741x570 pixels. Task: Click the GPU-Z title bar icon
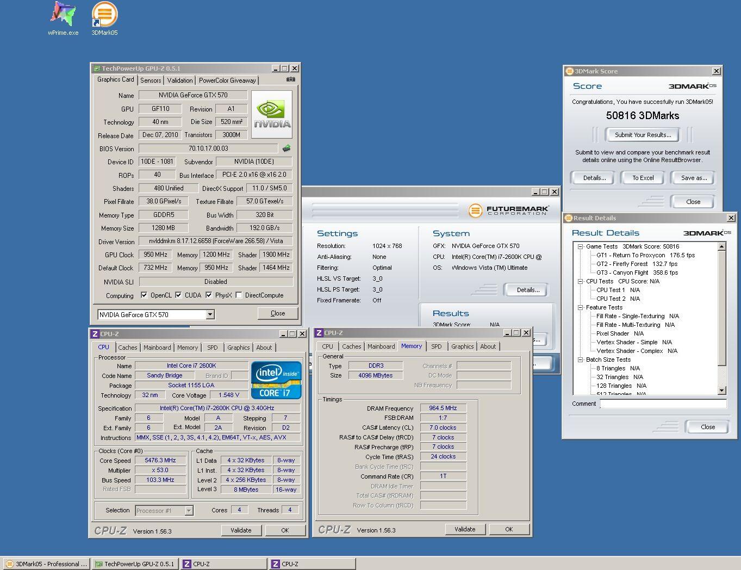(x=97, y=69)
